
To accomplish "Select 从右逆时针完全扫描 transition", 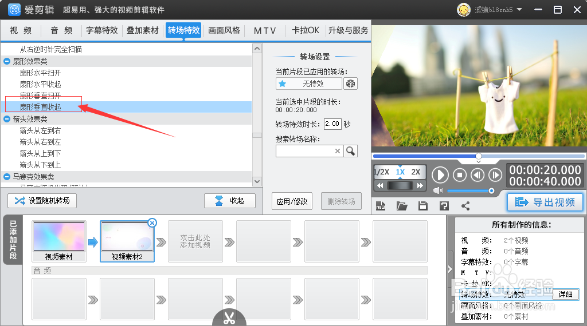I will coord(51,49).
